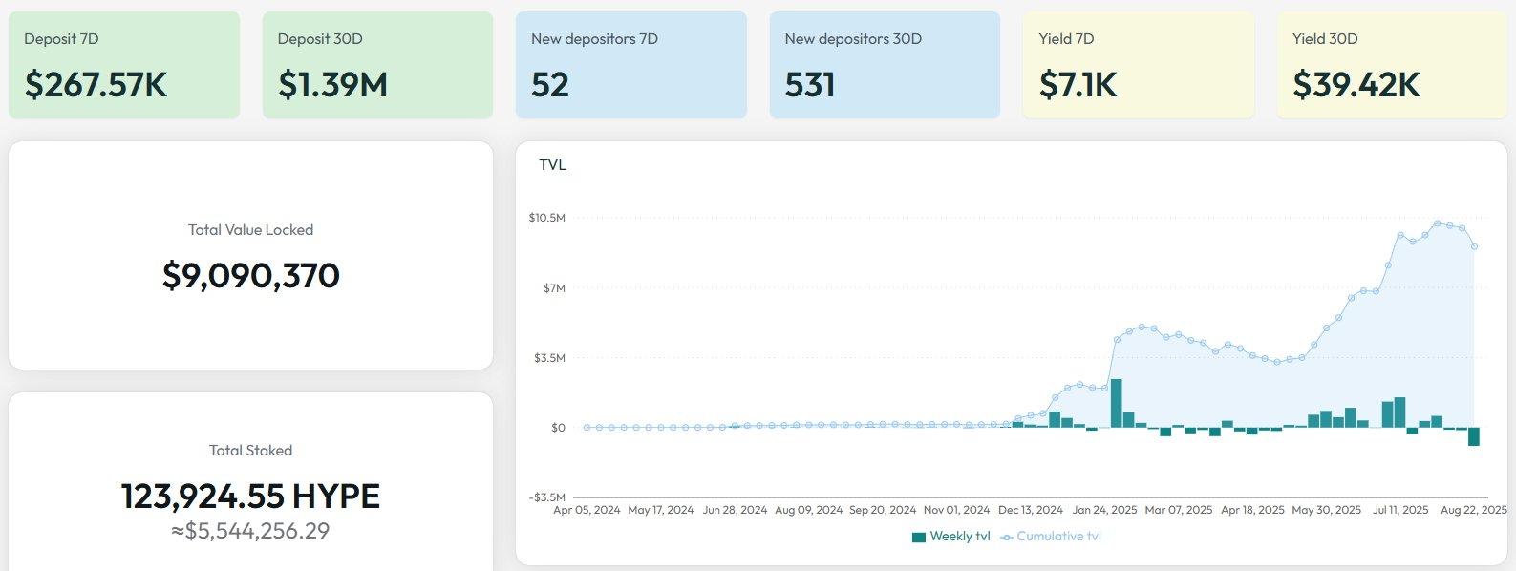This screenshot has width=1516, height=571.
Task: Click the "Jul 11, 2025" x-axis date
Action: [x=1401, y=510]
